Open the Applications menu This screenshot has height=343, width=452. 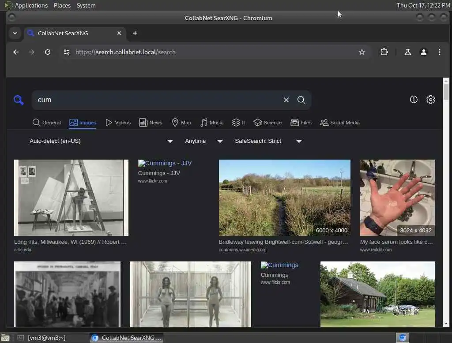[x=31, y=5]
